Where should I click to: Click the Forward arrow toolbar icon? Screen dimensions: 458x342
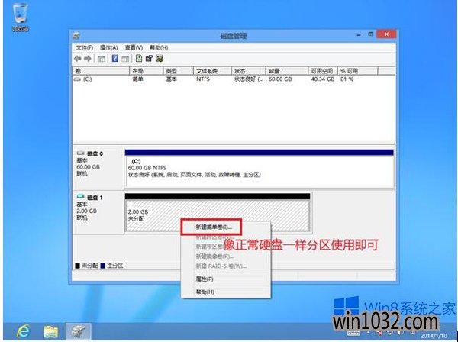click(x=87, y=58)
